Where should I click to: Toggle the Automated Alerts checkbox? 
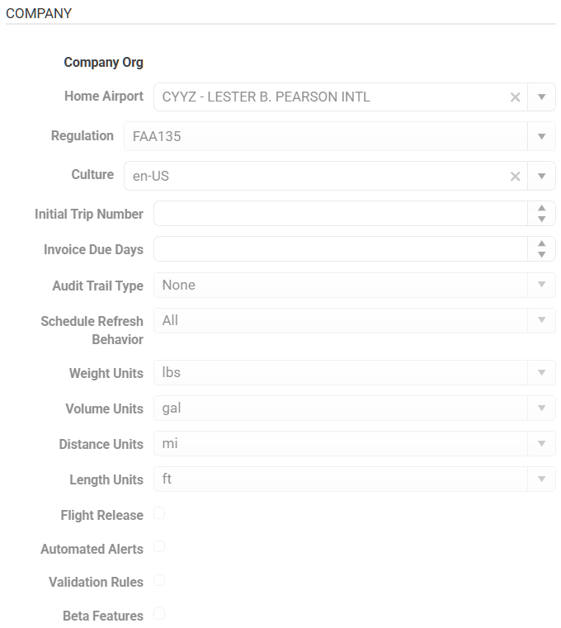click(159, 546)
